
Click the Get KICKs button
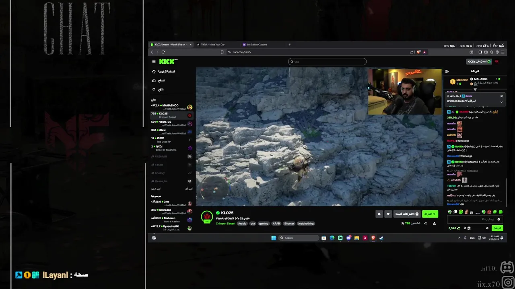pos(479,61)
